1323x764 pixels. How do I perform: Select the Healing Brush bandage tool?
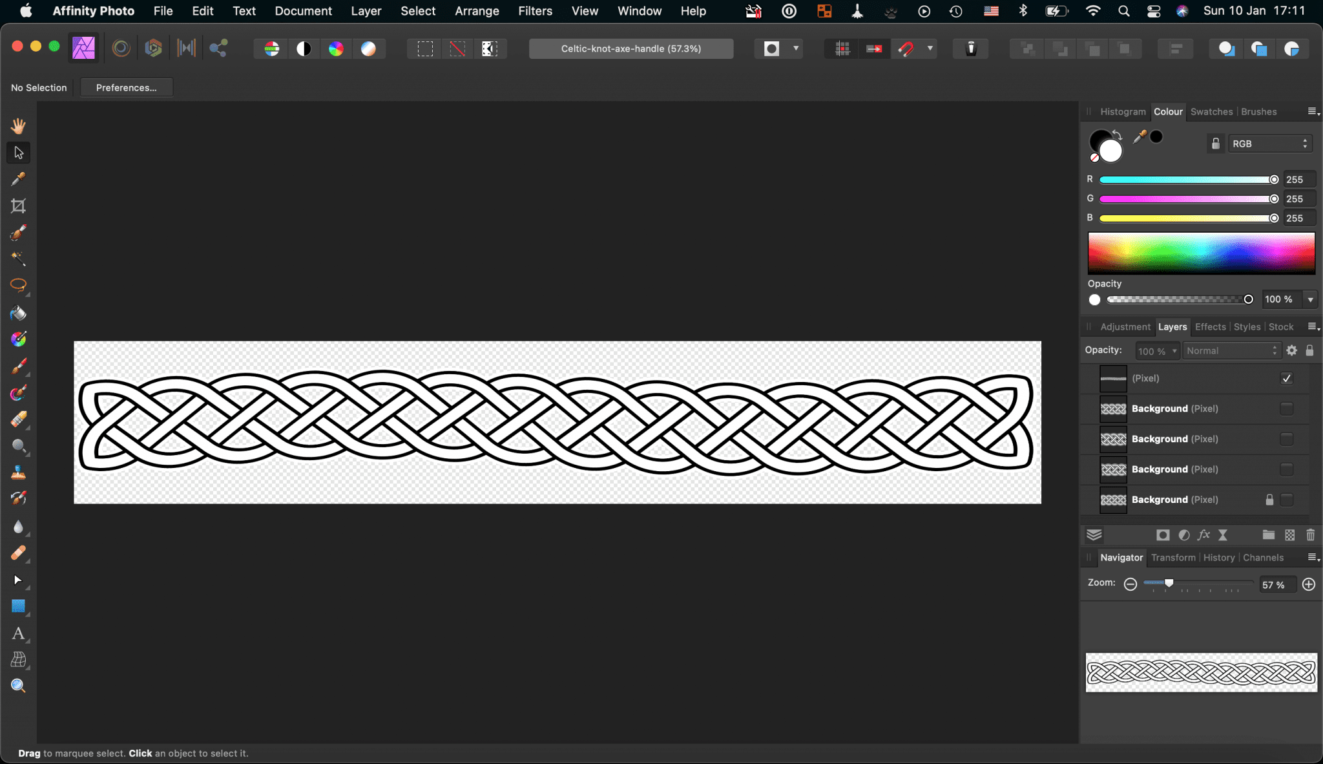[18, 553]
